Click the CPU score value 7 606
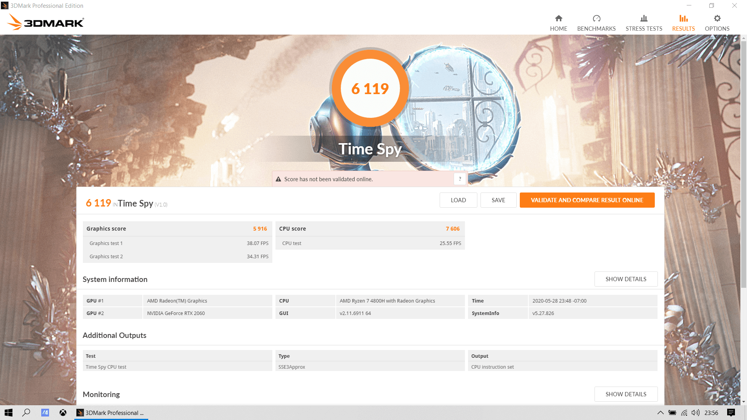Screen dimensions: 747x420 (x=452, y=229)
